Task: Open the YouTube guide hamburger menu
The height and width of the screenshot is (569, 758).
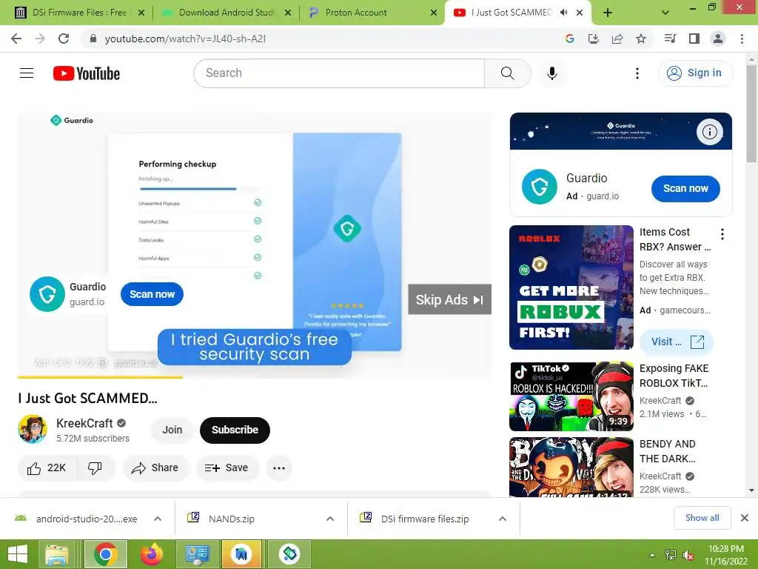Action: pyautogui.click(x=27, y=73)
